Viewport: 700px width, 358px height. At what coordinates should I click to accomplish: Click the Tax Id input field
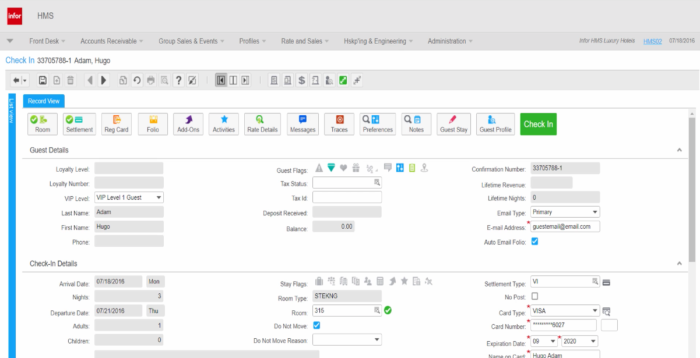point(347,197)
